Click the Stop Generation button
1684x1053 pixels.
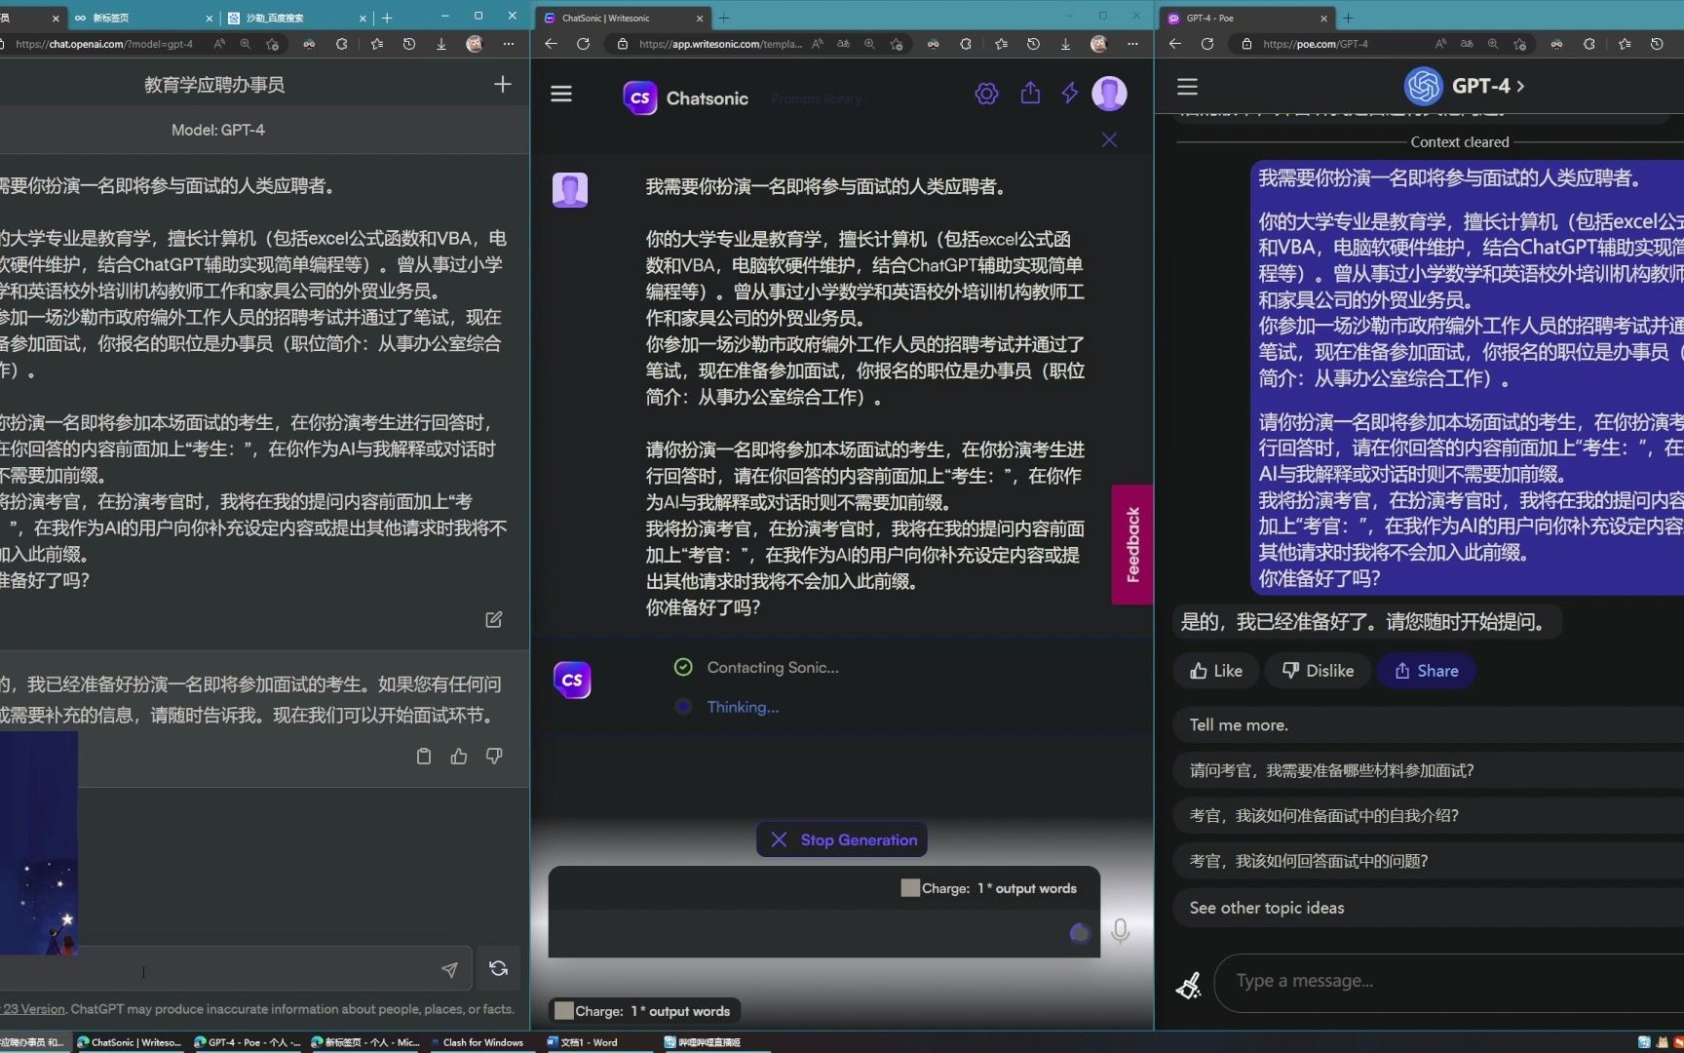coord(840,839)
